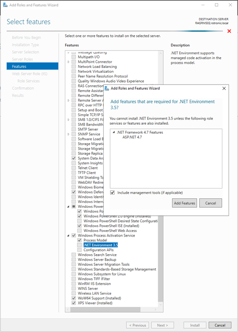
Task: Click horizontal scrollbar right arrow
Action: pyautogui.click(x=156, y=309)
